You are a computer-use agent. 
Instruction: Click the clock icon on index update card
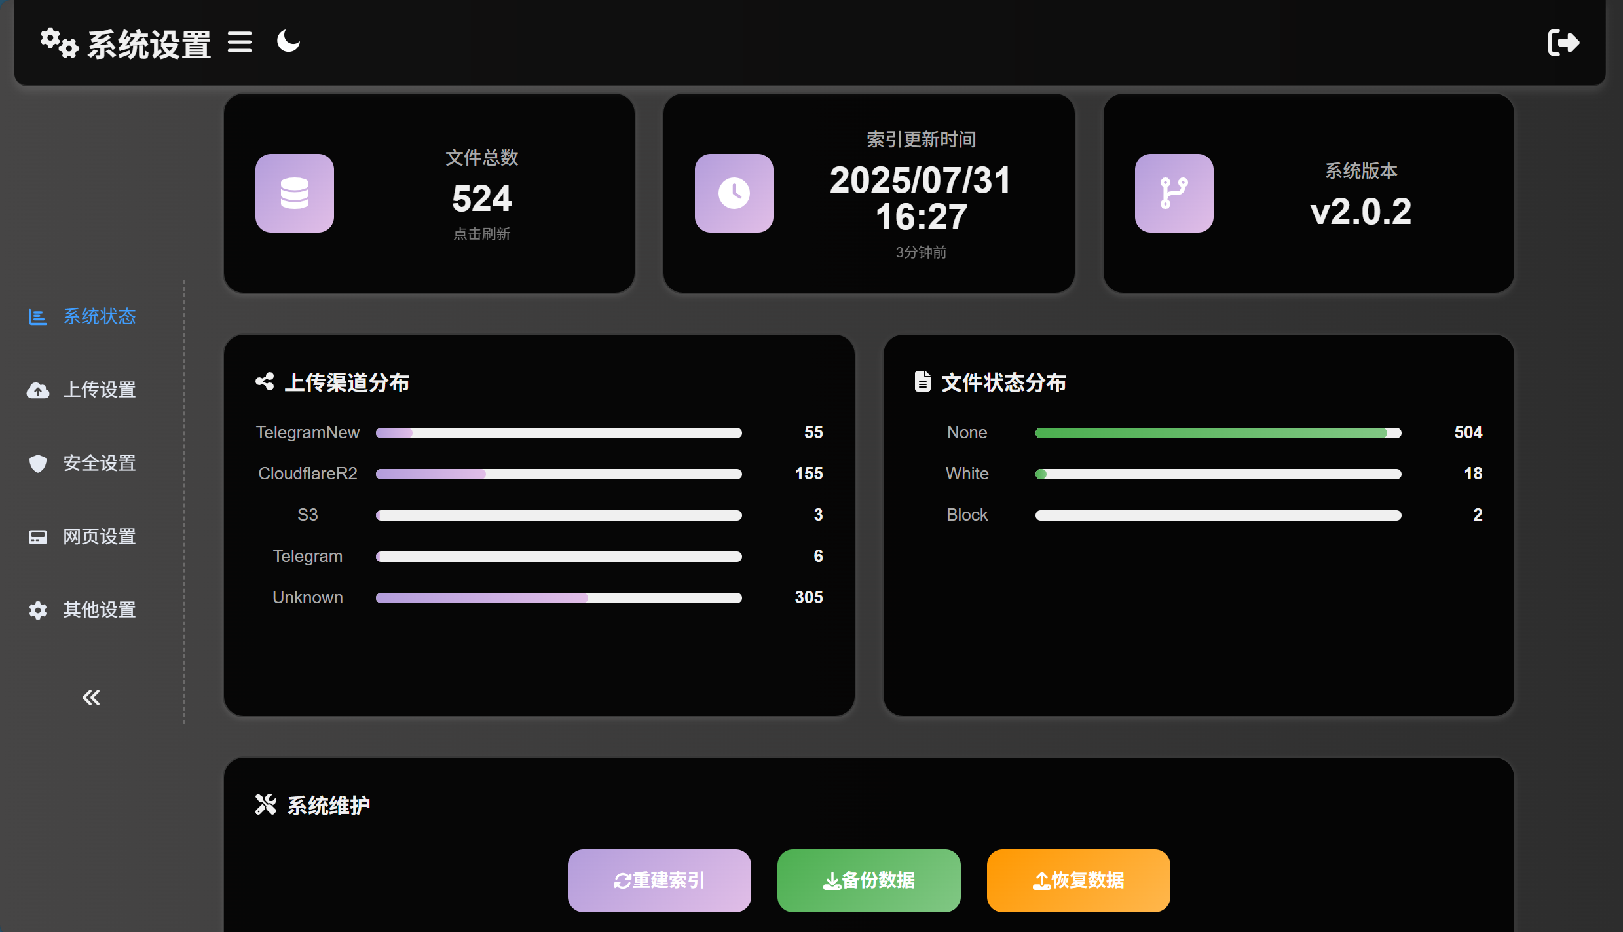pos(734,193)
